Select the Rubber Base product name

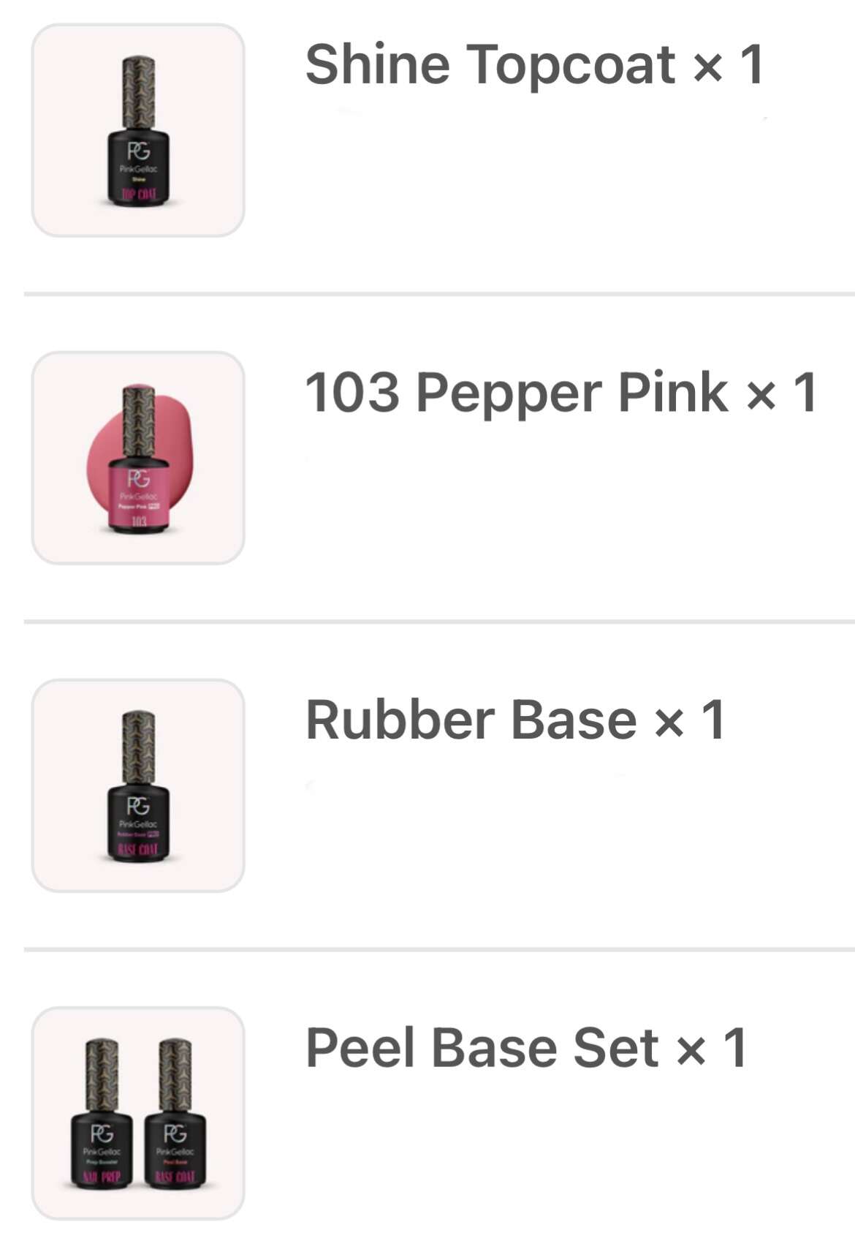tap(471, 720)
